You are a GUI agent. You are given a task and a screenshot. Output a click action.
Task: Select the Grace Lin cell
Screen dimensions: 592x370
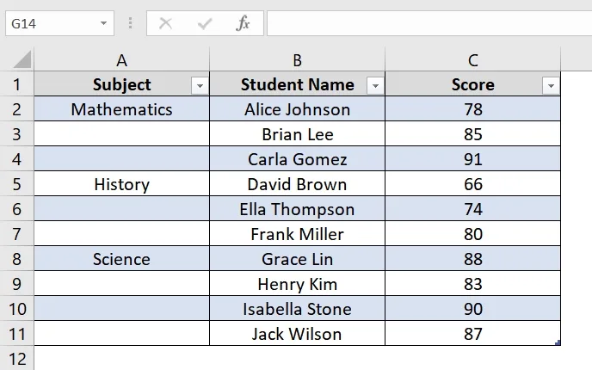click(x=297, y=258)
